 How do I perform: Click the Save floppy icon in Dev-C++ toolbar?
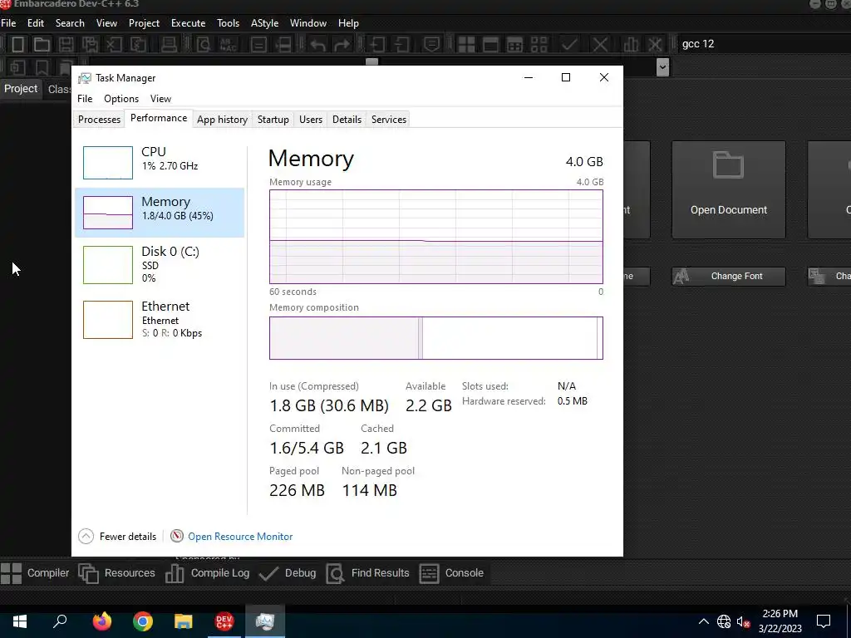(66, 44)
